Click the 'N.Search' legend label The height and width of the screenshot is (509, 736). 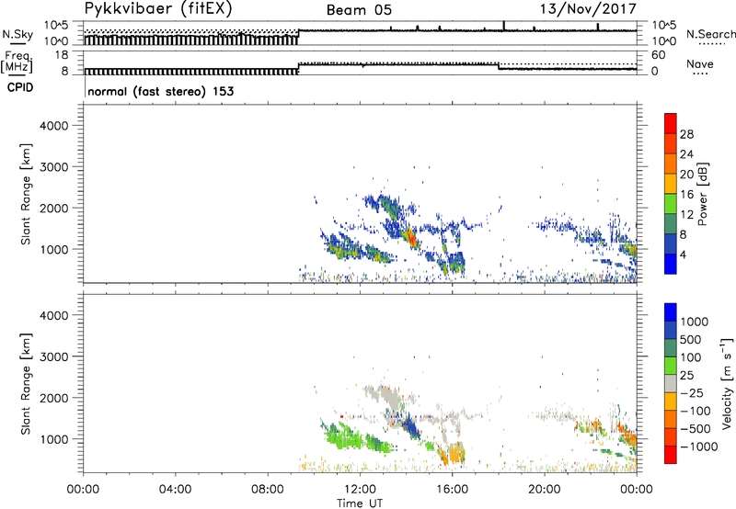coord(710,34)
